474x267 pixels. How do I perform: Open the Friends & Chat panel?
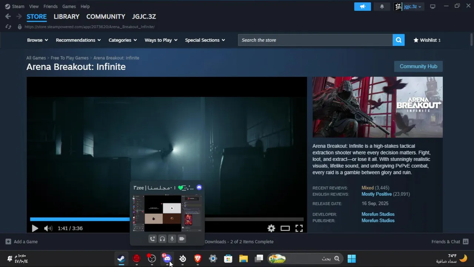click(450, 242)
